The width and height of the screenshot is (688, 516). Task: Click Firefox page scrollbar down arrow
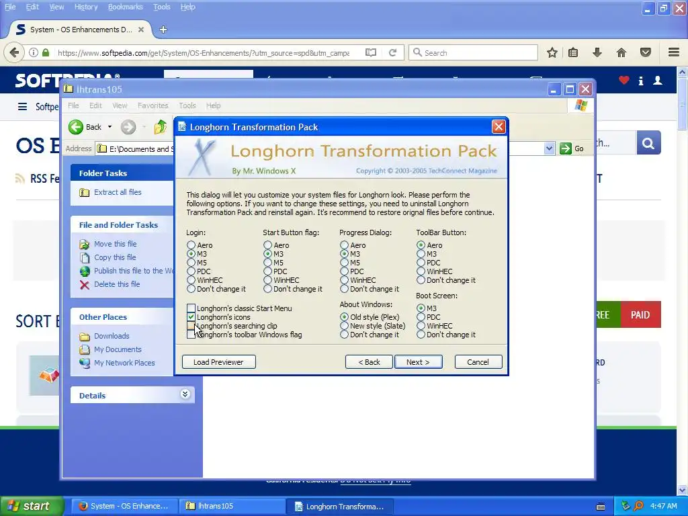pyautogui.click(x=682, y=490)
